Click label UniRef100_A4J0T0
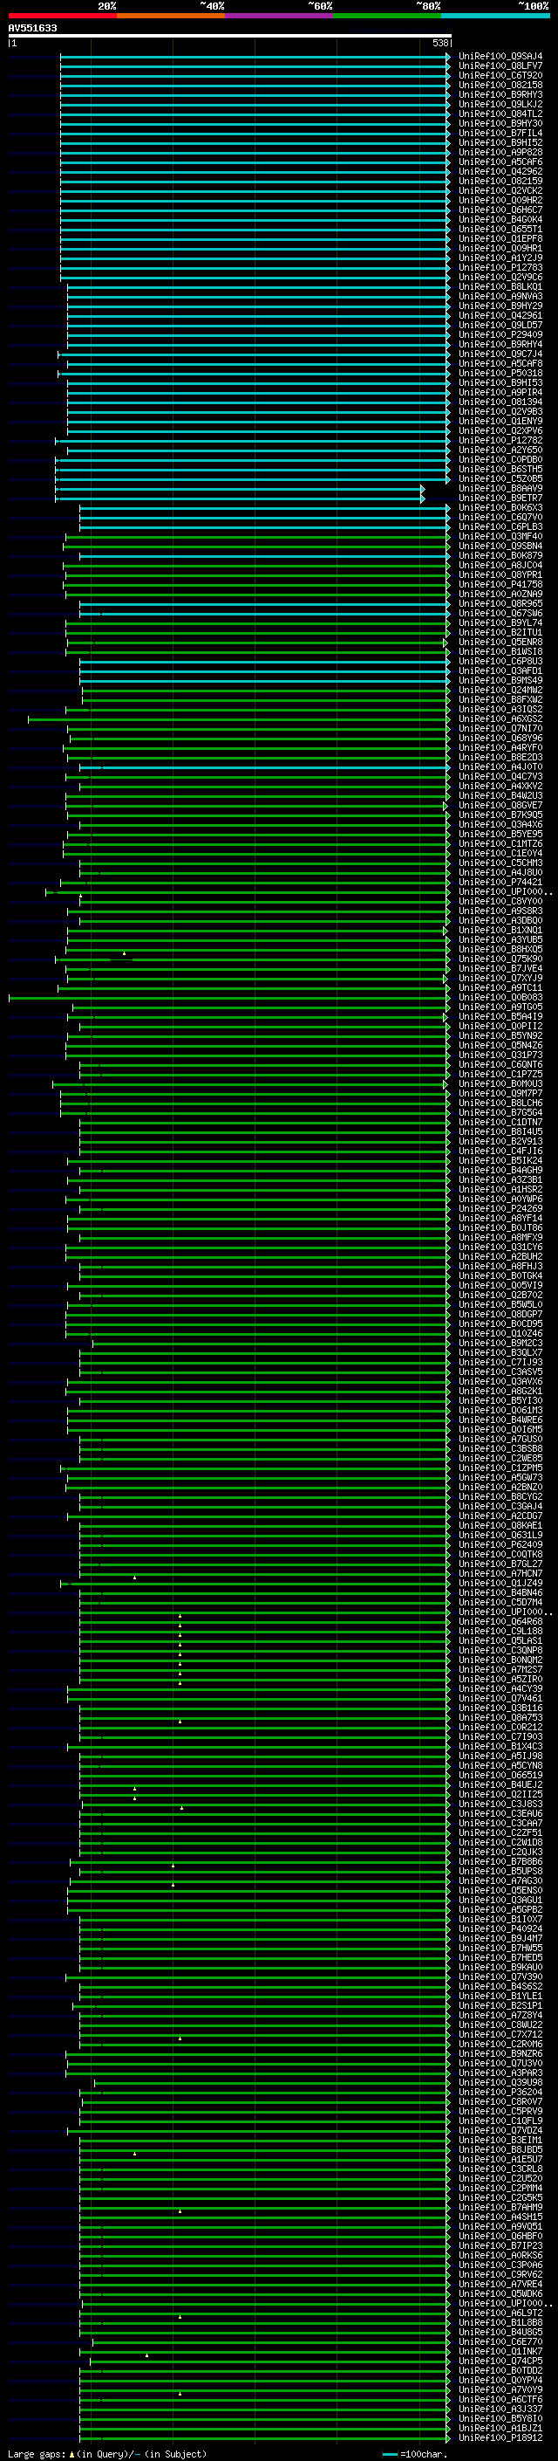558x2461 pixels. 500,767
